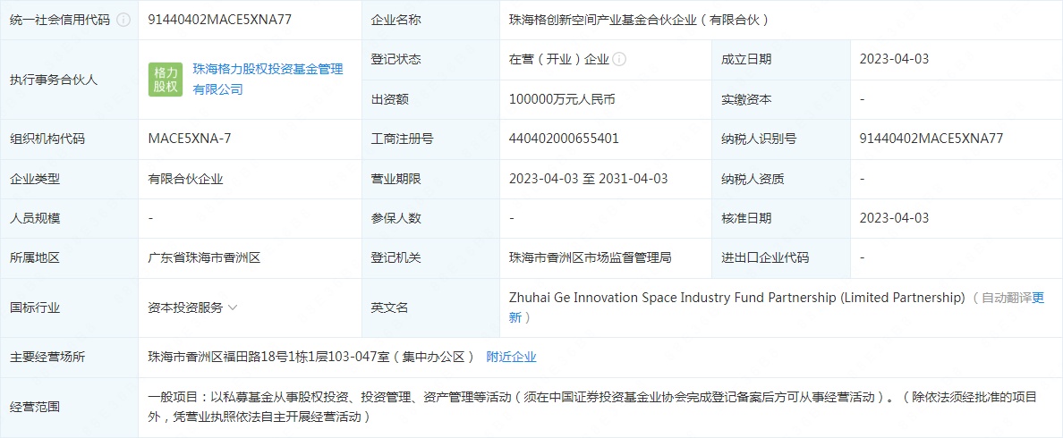The width and height of the screenshot is (1063, 438).
Task: Click registration status 在营（开业）企业
Action: coord(559,59)
